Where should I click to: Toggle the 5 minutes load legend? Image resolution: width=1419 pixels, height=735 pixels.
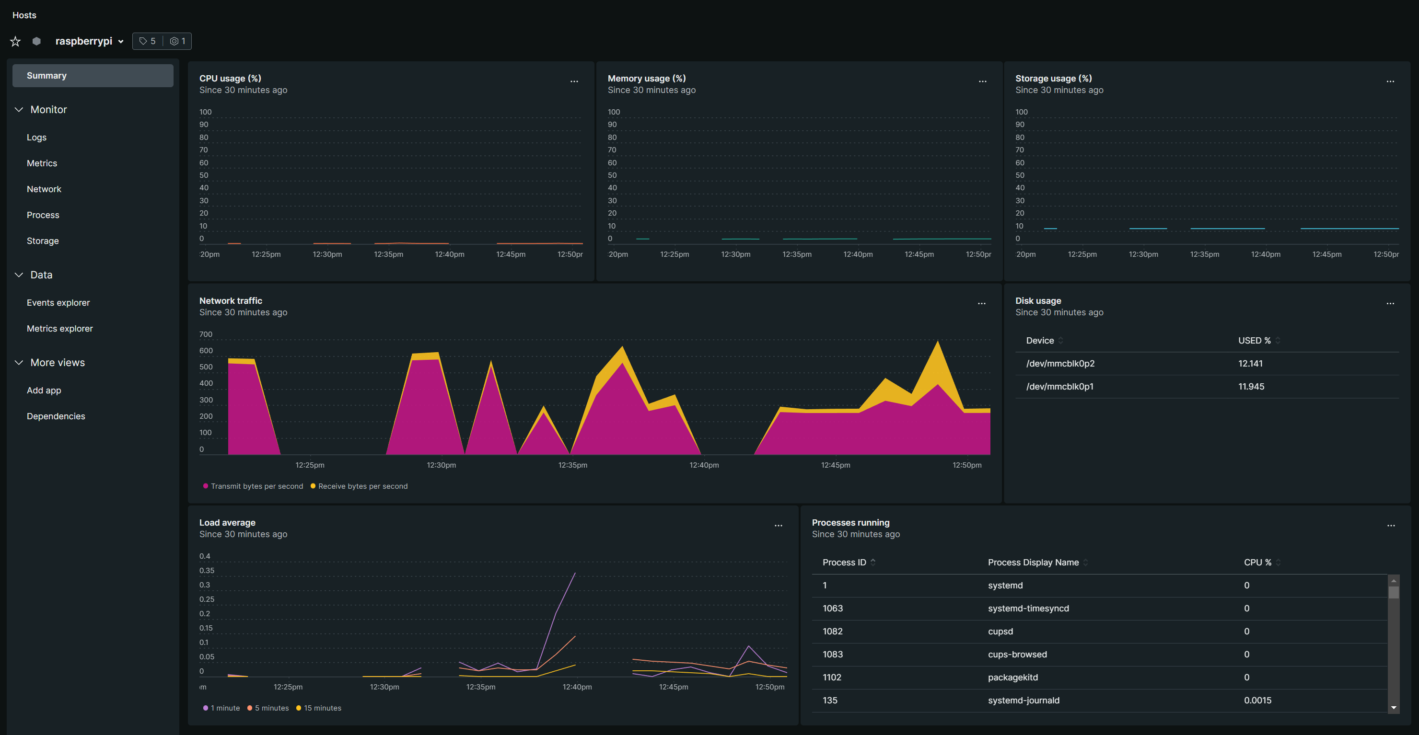[x=268, y=708]
